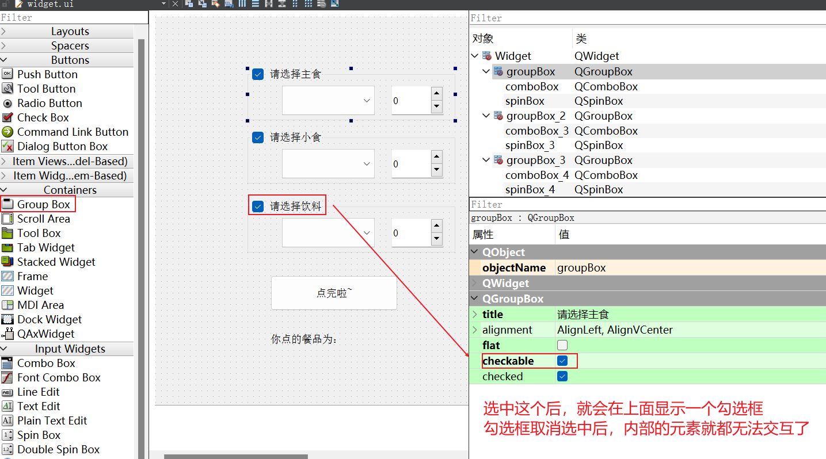Expand the QWidget property section
The width and height of the screenshot is (826, 459).
pyautogui.click(x=475, y=283)
